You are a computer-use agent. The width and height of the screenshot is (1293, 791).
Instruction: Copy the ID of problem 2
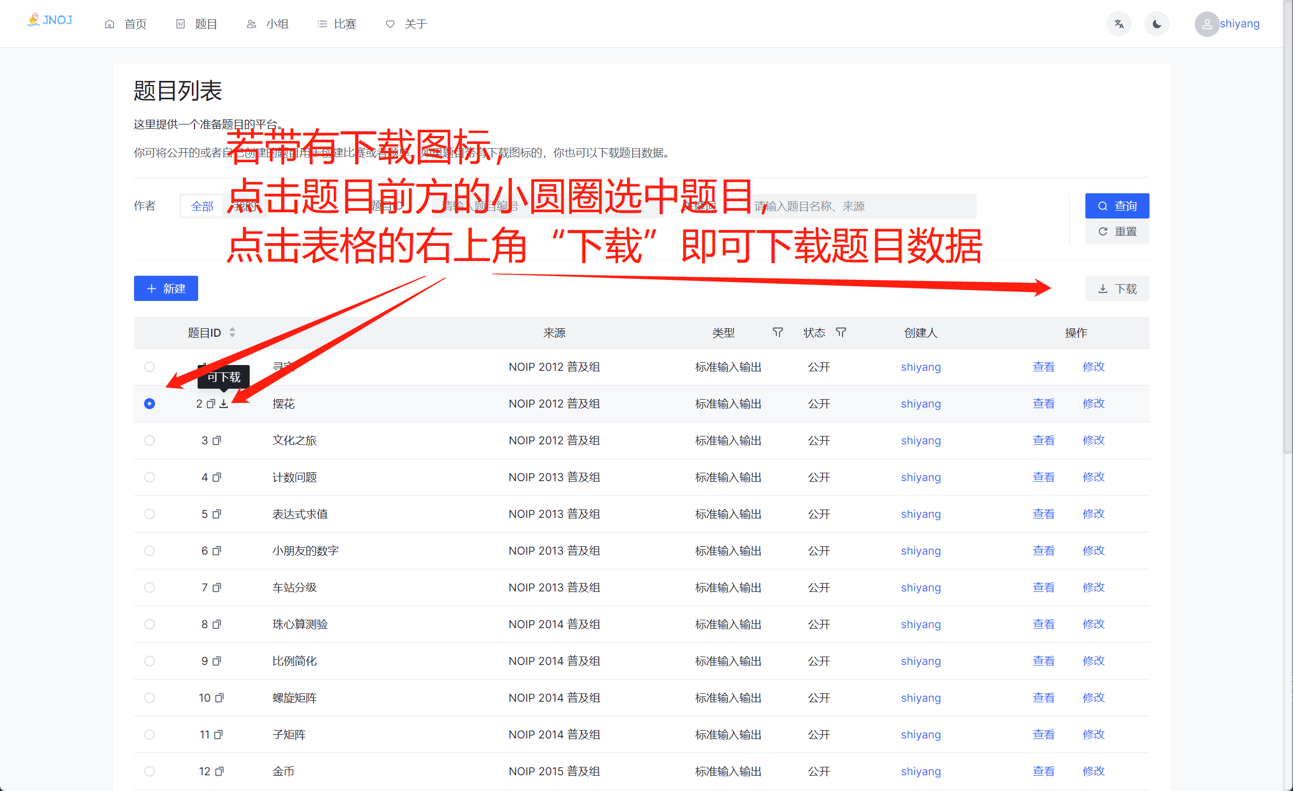click(211, 404)
